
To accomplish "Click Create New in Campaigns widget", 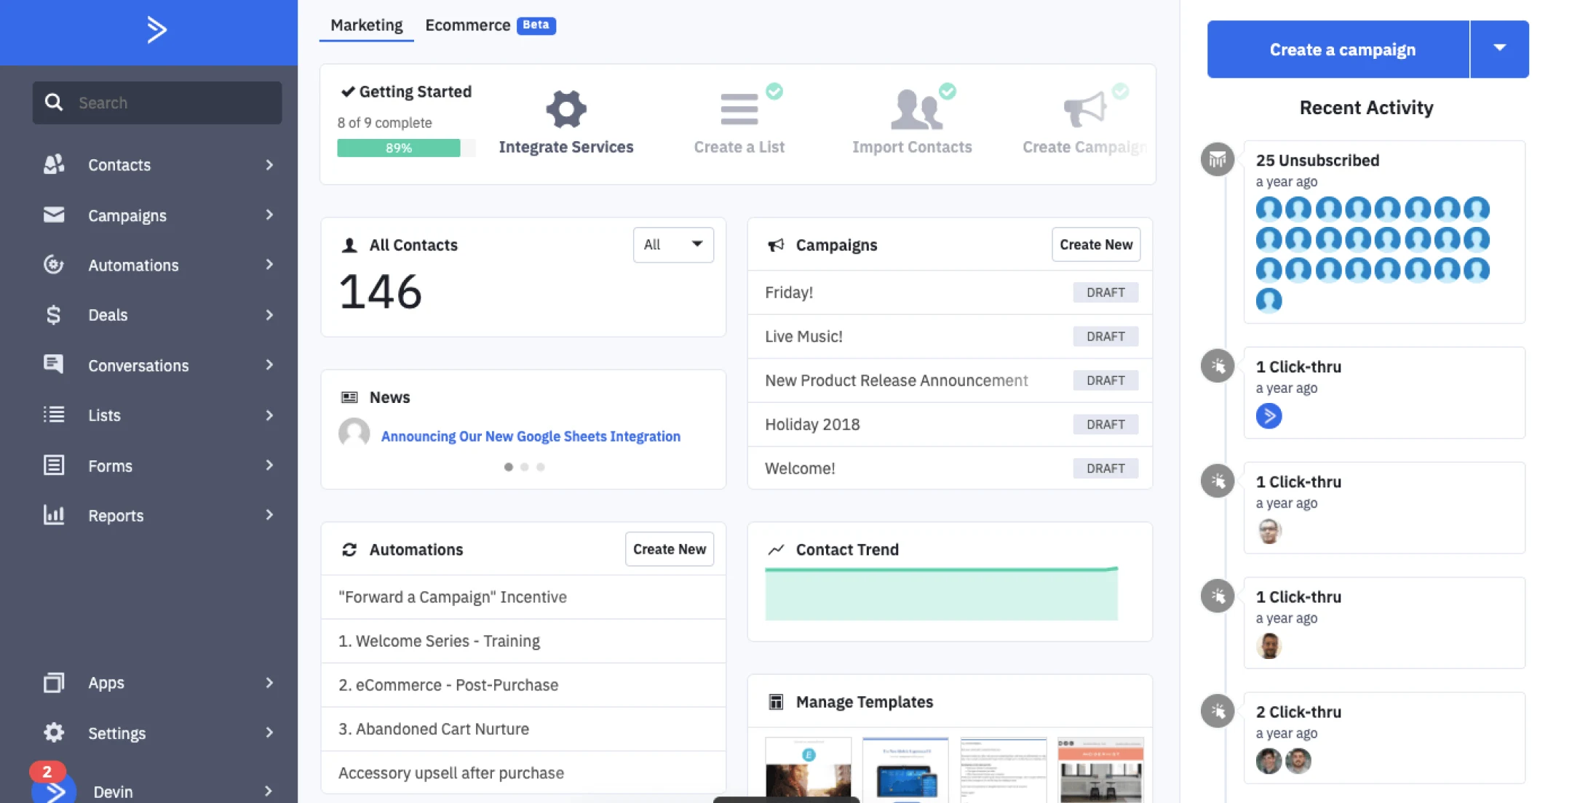I will pyautogui.click(x=1096, y=244).
